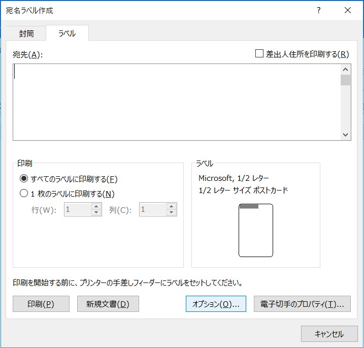Open オプション(O)... label options
This screenshot has width=364, height=348.
[216, 304]
